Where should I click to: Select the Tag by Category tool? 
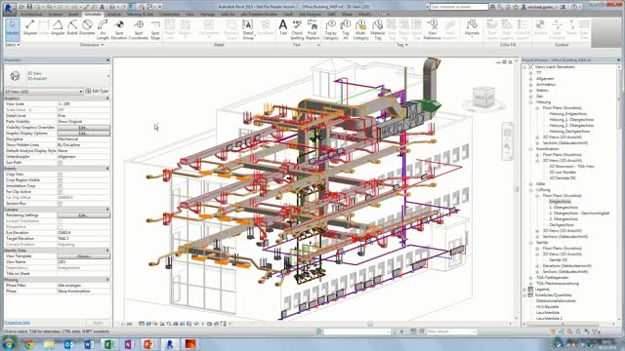tap(330, 29)
